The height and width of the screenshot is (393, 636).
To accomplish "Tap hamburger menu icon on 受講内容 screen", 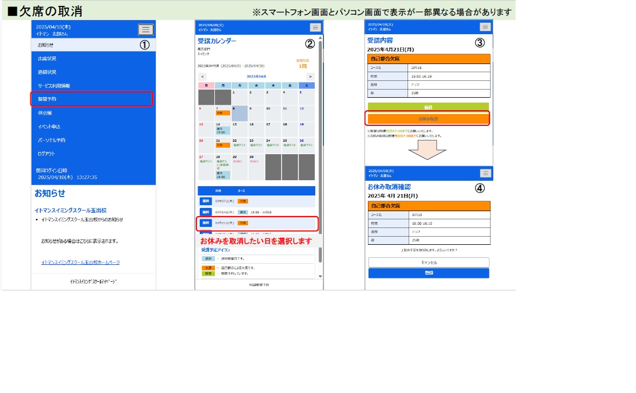I will 485,27.
